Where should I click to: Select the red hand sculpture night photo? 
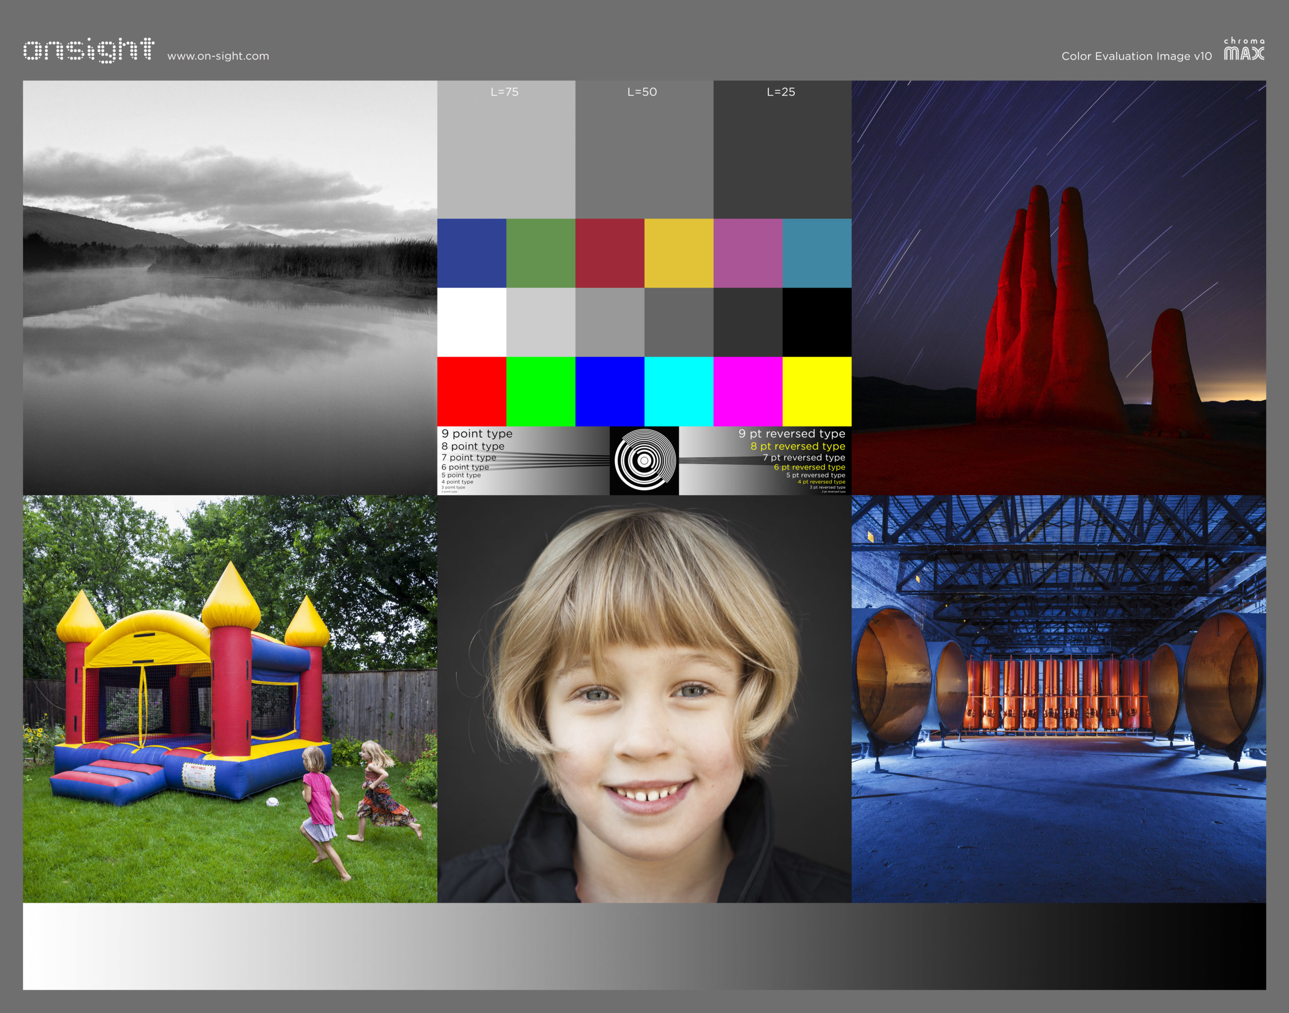tap(1058, 288)
